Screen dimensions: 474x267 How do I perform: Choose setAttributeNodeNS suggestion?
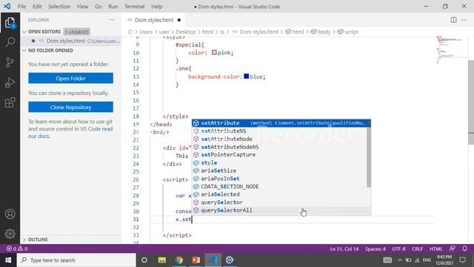pyautogui.click(x=279, y=147)
